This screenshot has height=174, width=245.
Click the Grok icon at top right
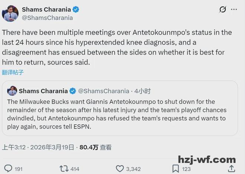click(x=223, y=10)
